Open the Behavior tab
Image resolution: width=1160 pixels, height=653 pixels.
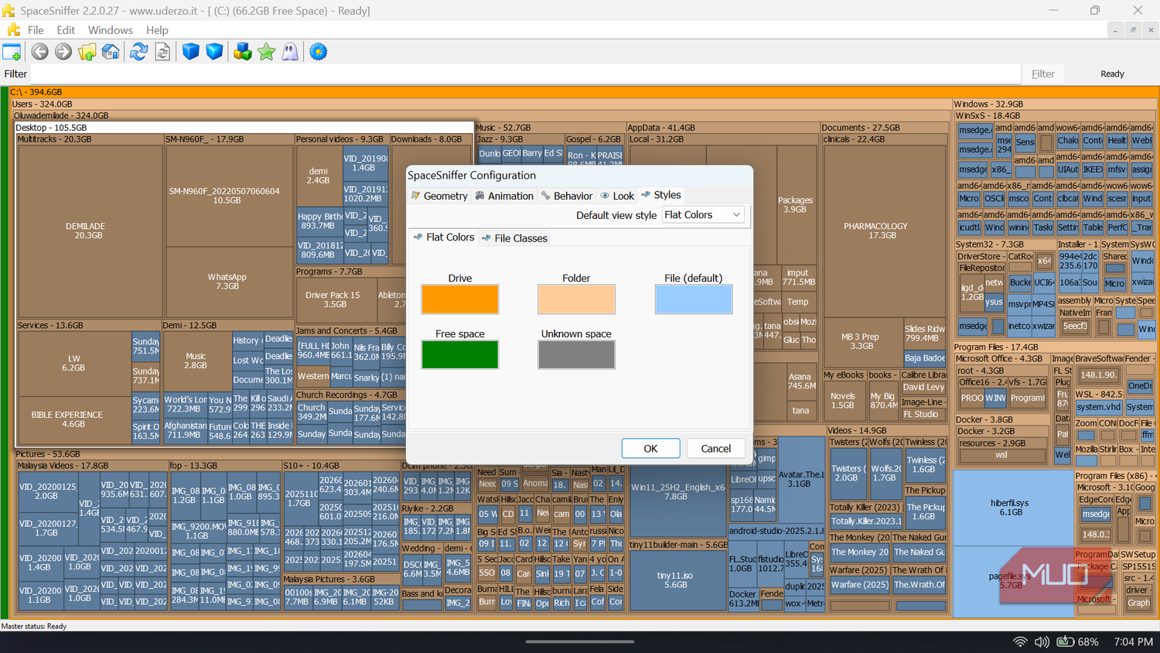tap(567, 196)
